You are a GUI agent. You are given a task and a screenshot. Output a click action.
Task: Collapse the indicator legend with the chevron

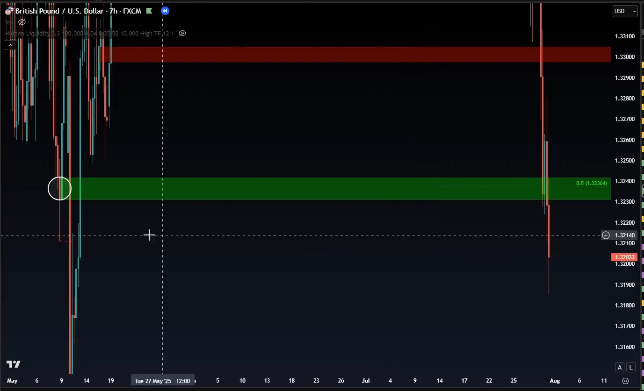click(x=10, y=45)
